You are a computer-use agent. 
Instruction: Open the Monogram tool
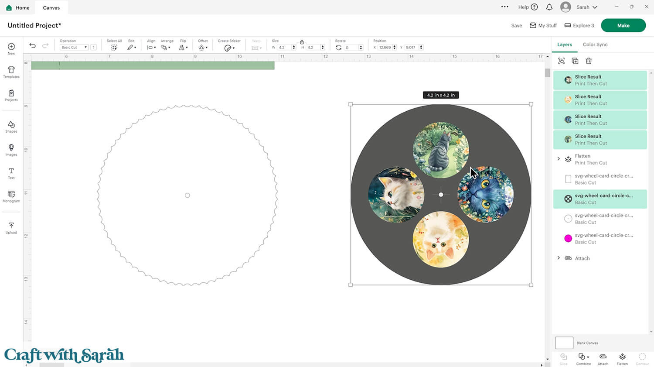(11, 196)
